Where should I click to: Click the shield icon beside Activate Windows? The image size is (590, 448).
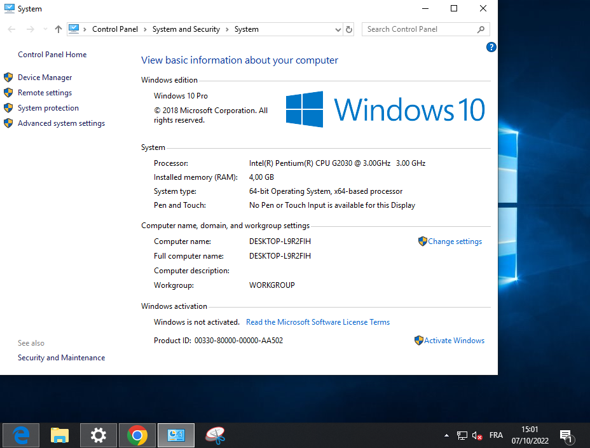pos(419,341)
